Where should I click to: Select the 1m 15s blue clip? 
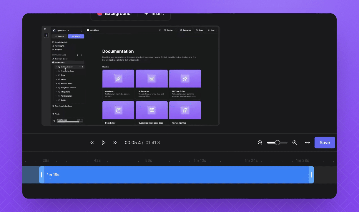pos(177,175)
